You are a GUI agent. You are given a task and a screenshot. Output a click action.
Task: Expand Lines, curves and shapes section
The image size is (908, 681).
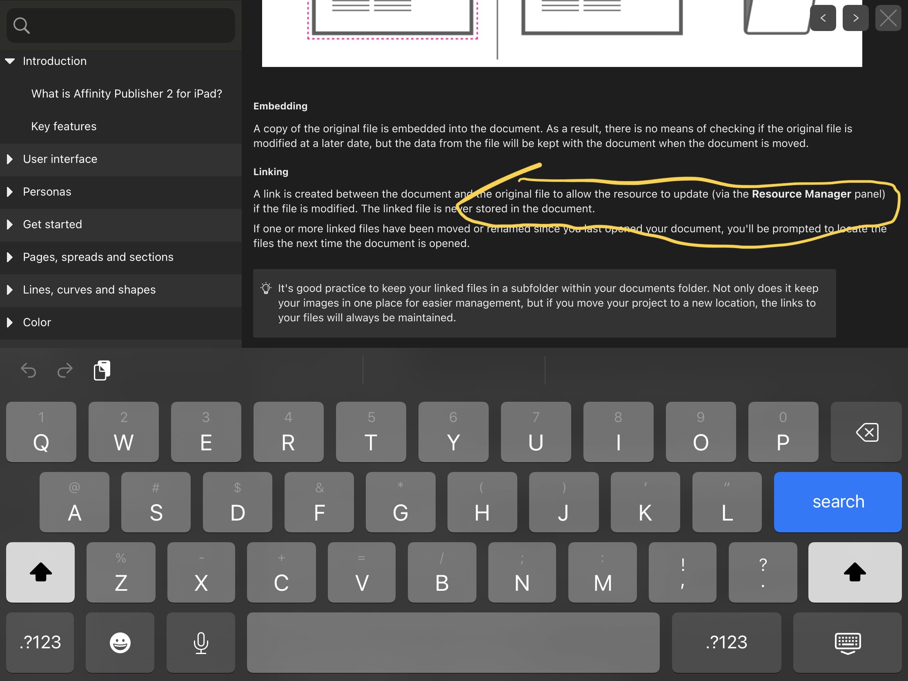tap(10, 290)
